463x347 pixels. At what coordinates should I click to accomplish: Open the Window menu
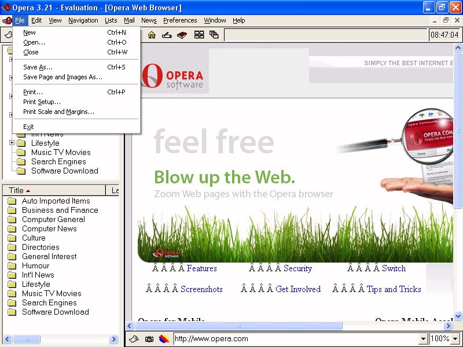pos(215,20)
